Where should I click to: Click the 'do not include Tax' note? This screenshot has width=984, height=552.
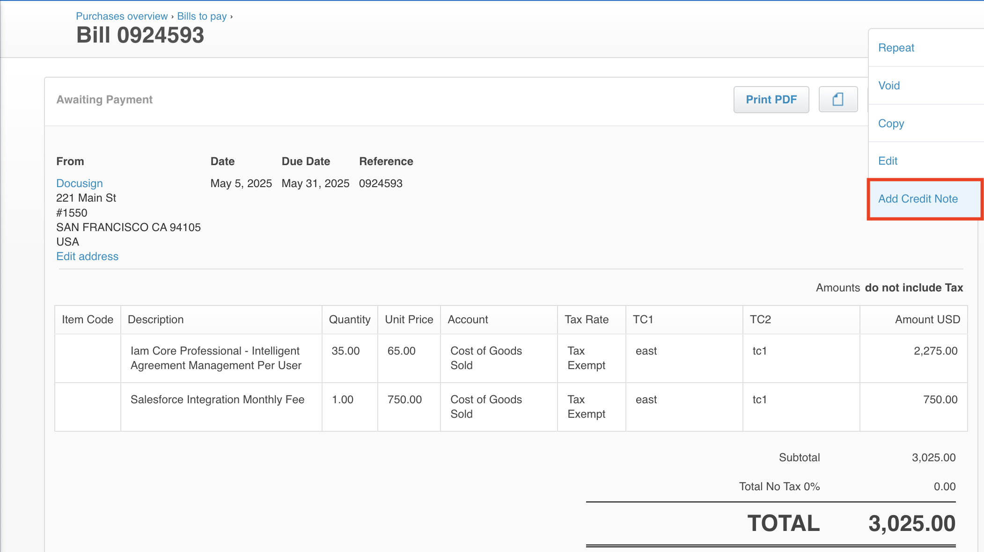(914, 288)
